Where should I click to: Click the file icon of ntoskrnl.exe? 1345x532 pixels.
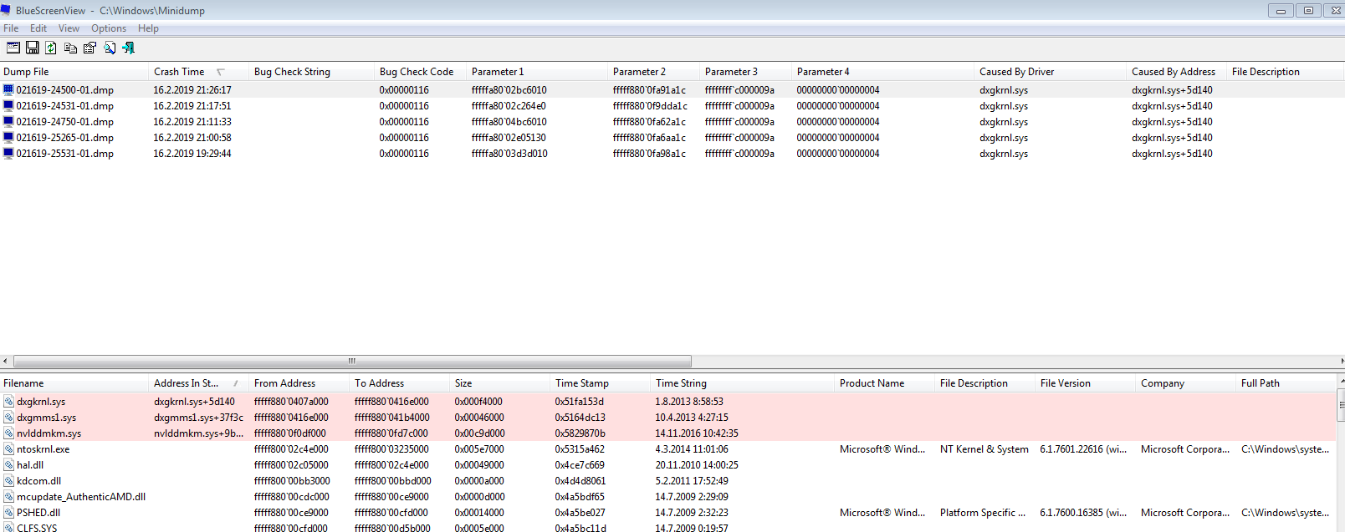8,449
